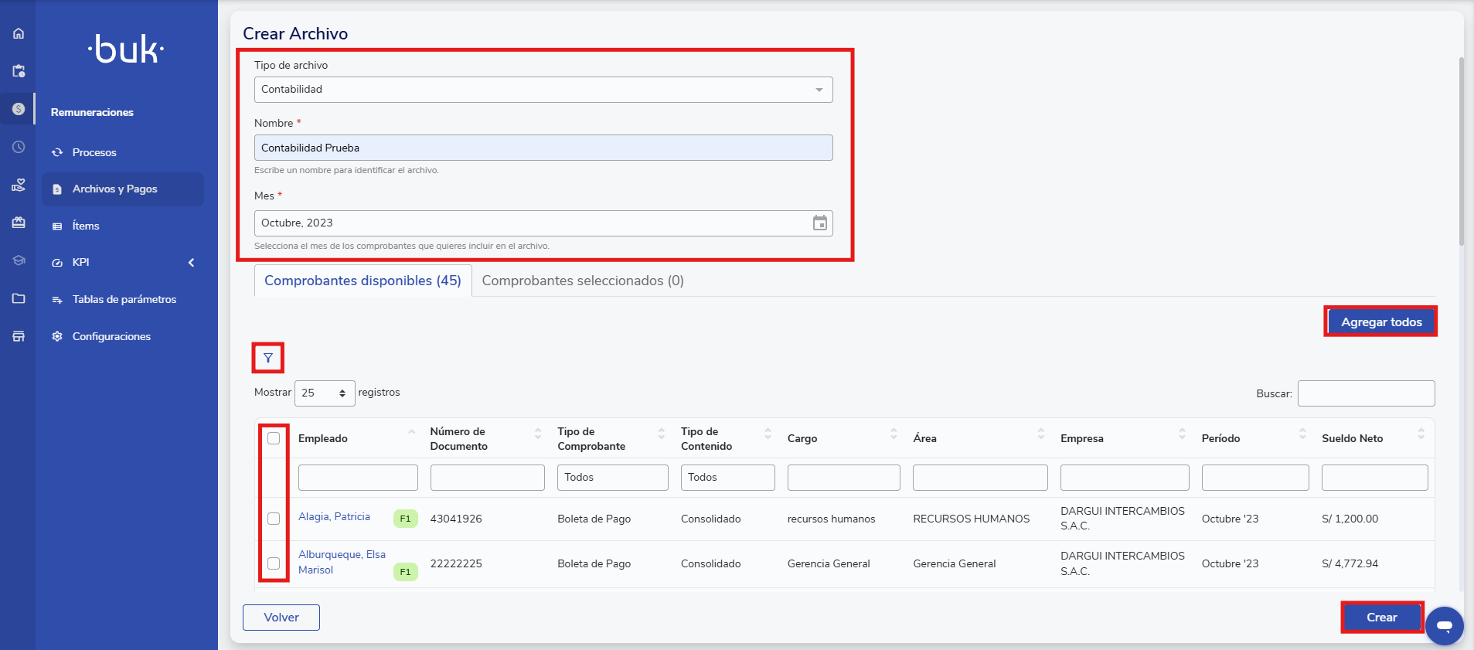Open the briefcase icon in left rail
Viewport: 1474px width, 650px height.
tap(19, 223)
